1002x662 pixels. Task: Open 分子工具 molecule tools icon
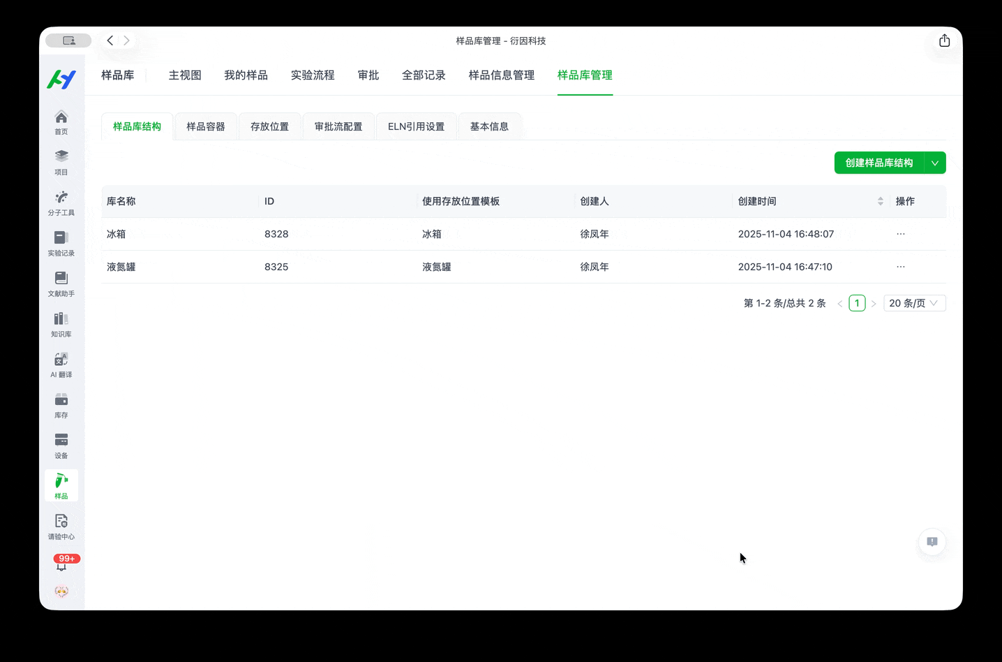coord(61,202)
